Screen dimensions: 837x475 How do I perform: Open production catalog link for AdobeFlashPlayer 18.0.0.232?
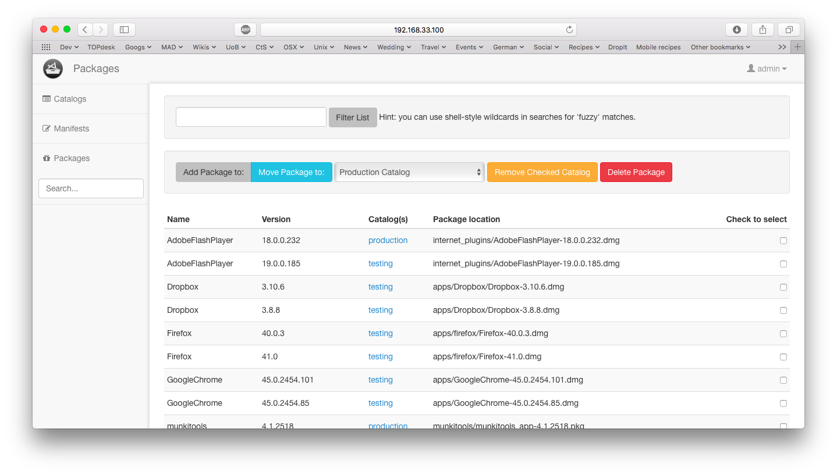coord(388,240)
